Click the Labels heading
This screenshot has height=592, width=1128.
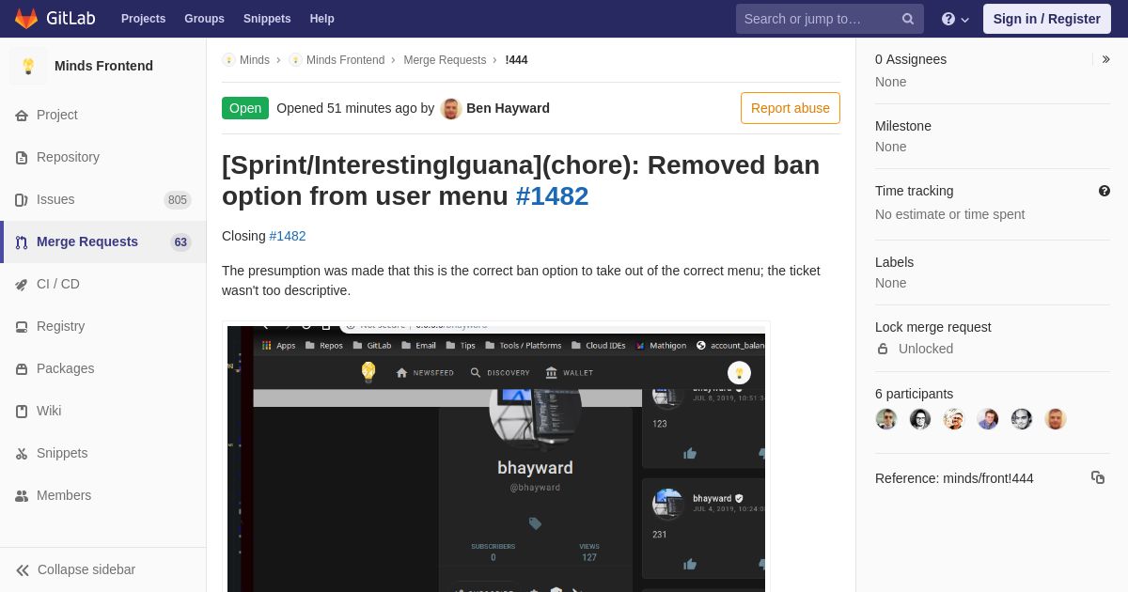tap(894, 262)
